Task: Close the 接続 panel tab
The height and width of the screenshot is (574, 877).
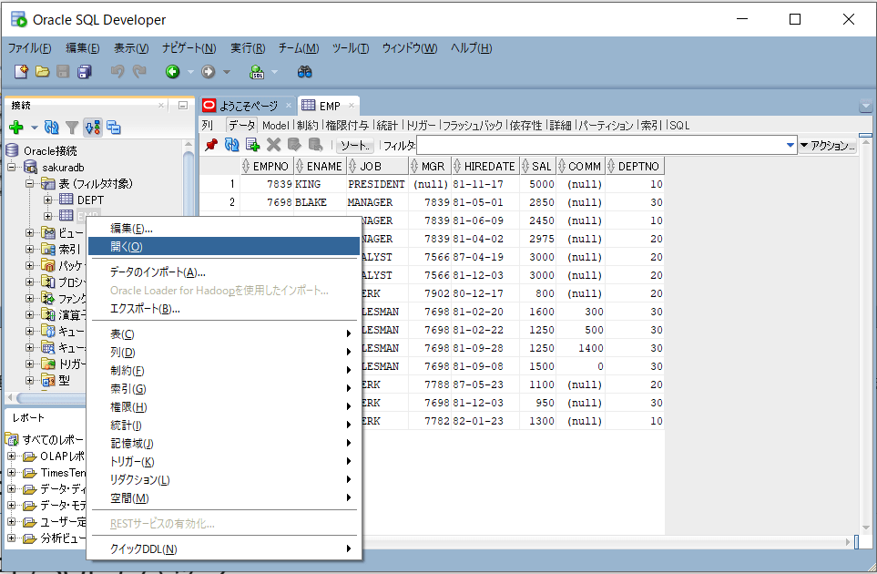Action: click(161, 105)
